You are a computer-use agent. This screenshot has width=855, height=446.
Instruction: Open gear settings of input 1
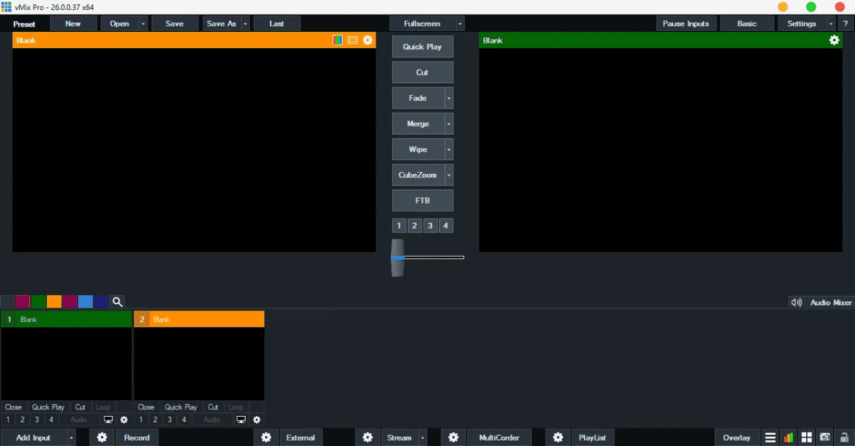coord(124,420)
